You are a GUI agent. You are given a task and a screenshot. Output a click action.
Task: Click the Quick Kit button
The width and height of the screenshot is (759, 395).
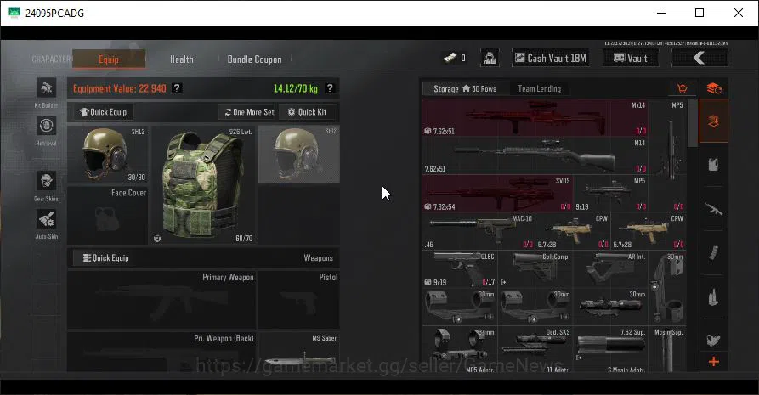tap(307, 112)
